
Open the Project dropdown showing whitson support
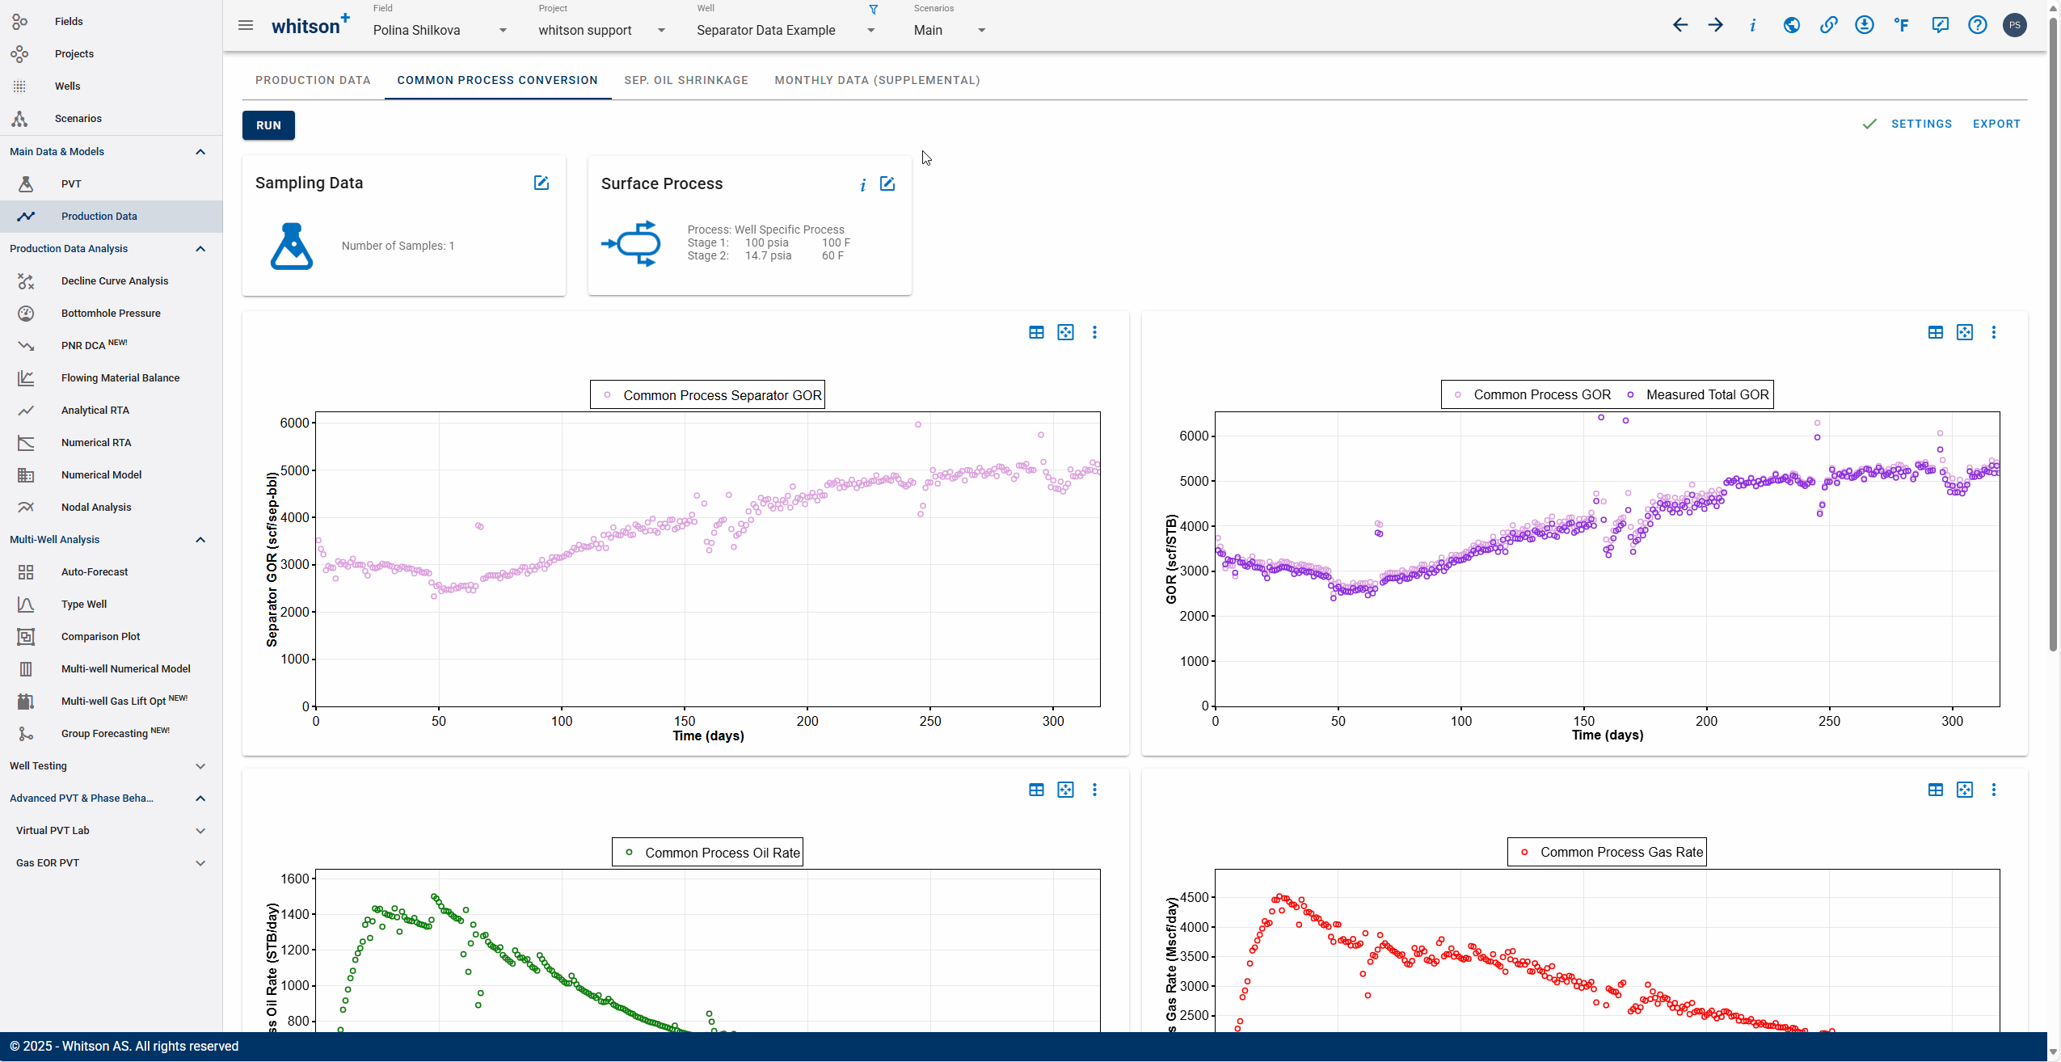point(602,30)
